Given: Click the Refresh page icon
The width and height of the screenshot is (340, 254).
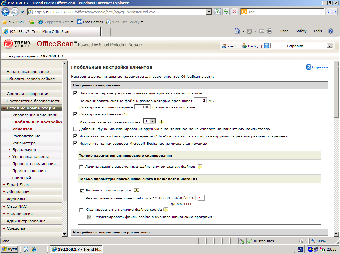Looking at the screenshot, I should coord(226,12).
